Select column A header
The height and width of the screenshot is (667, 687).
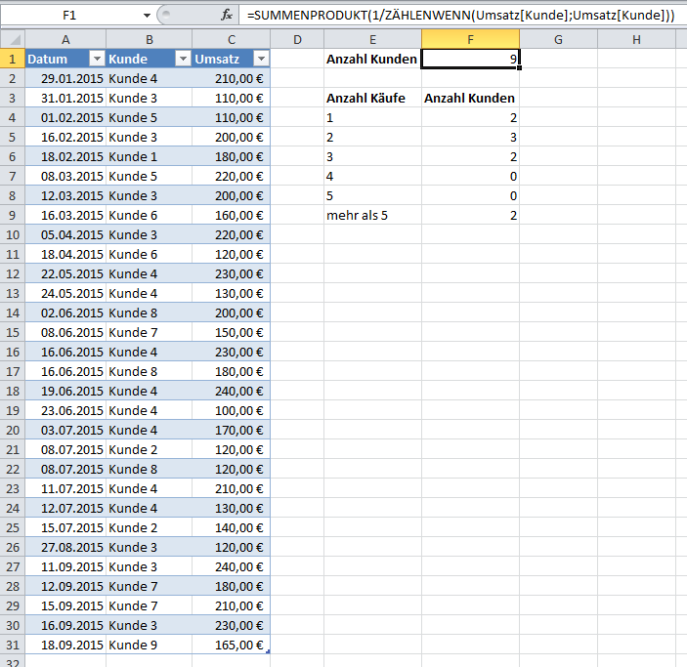click(65, 39)
